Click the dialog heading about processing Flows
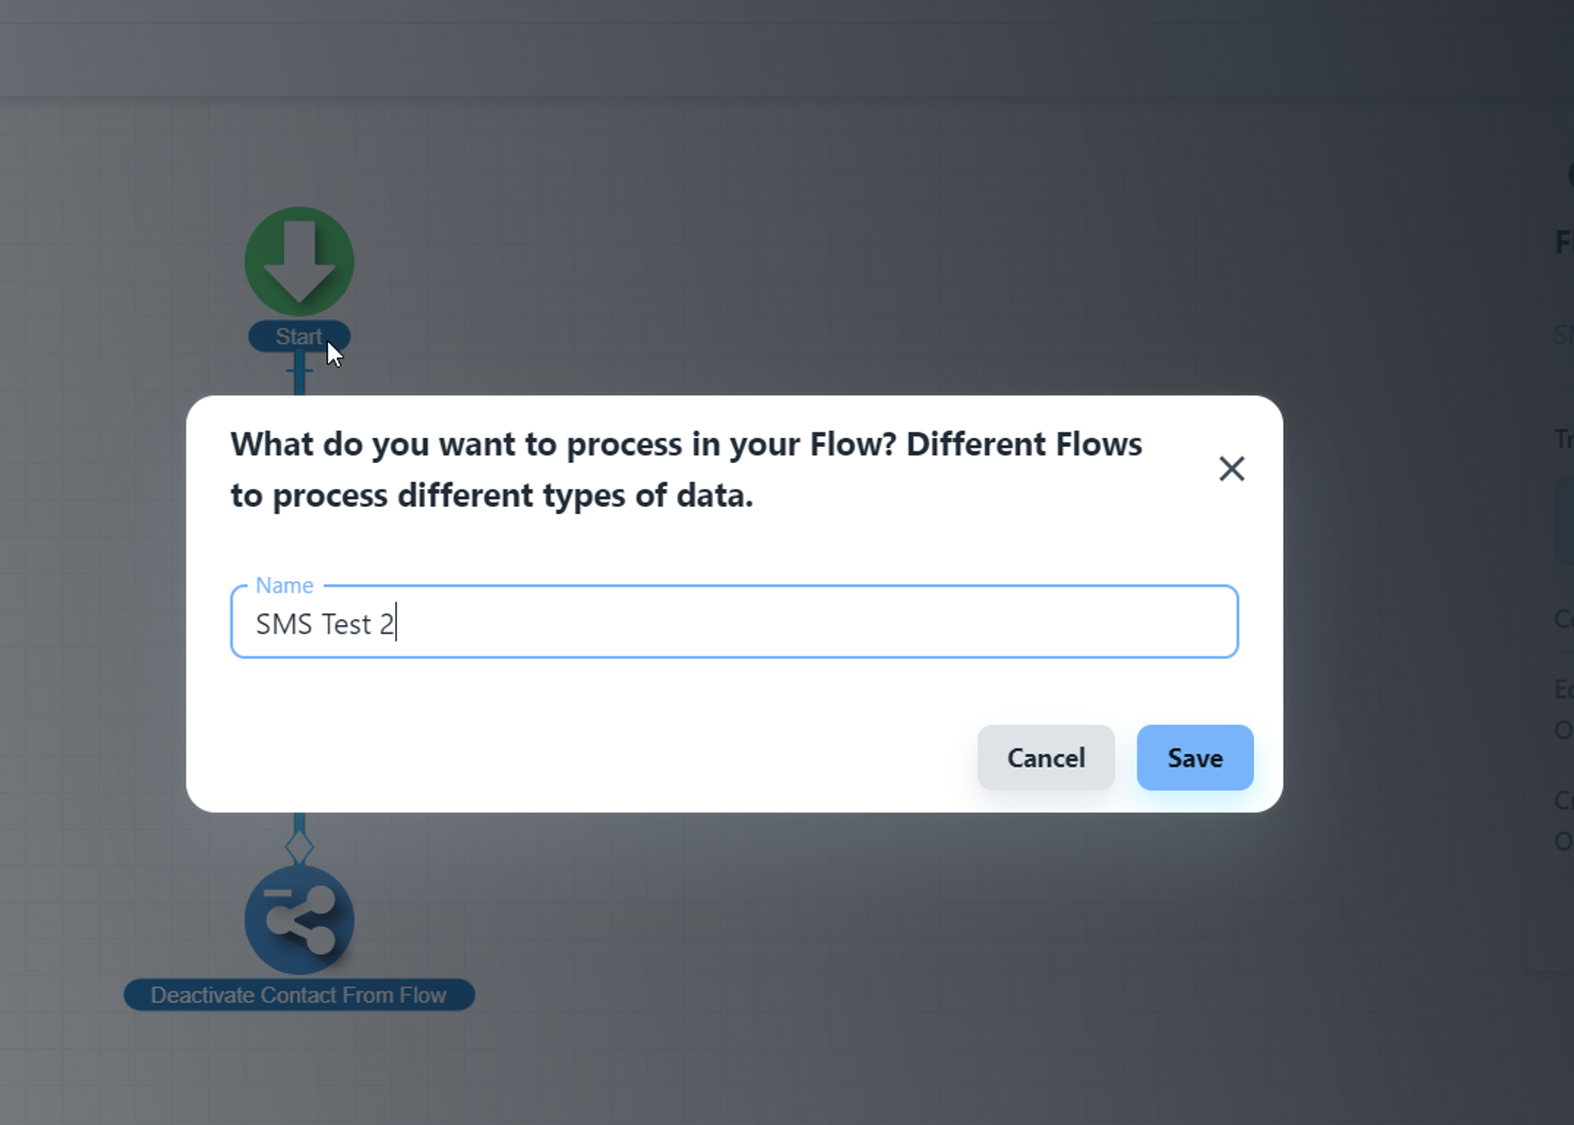1574x1125 pixels. click(685, 469)
